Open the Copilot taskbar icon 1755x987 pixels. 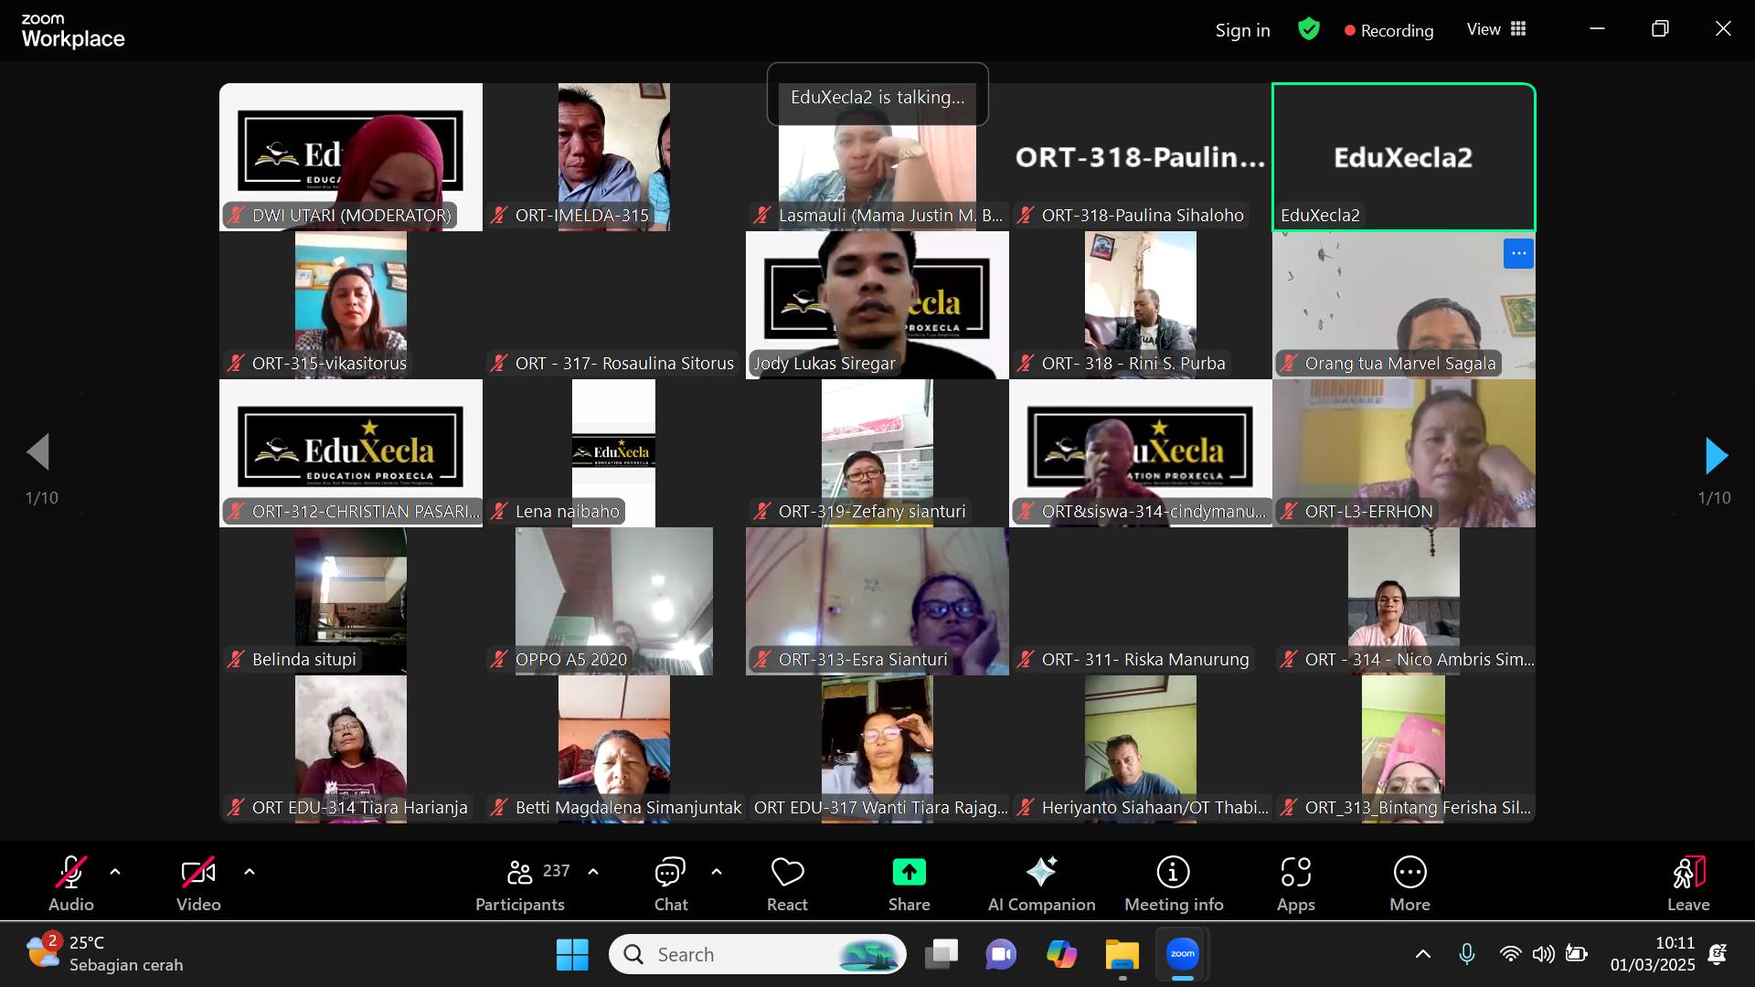(x=1061, y=955)
